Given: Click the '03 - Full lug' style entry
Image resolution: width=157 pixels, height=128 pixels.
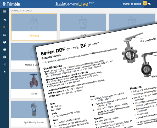Looking at the screenshot, I should [x=56, y=106].
